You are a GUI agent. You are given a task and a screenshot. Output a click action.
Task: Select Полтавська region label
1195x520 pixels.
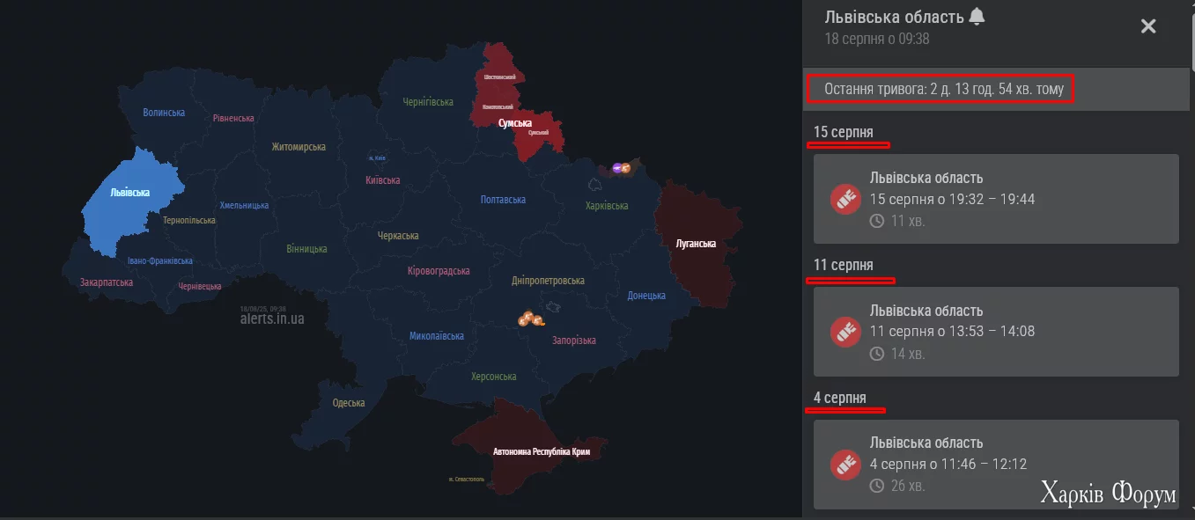pyautogui.click(x=503, y=200)
